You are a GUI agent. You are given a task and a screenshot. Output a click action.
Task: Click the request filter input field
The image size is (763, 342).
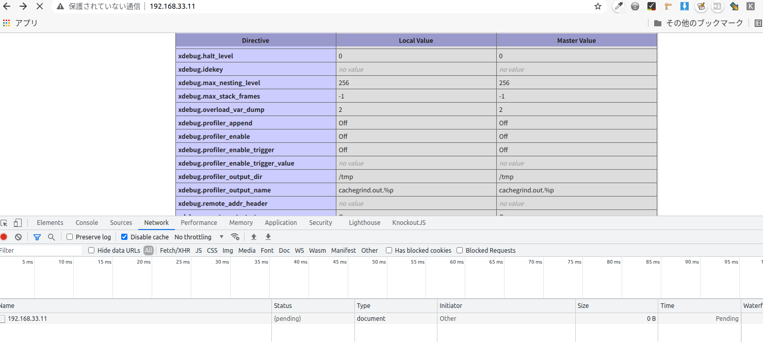point(39,250)
